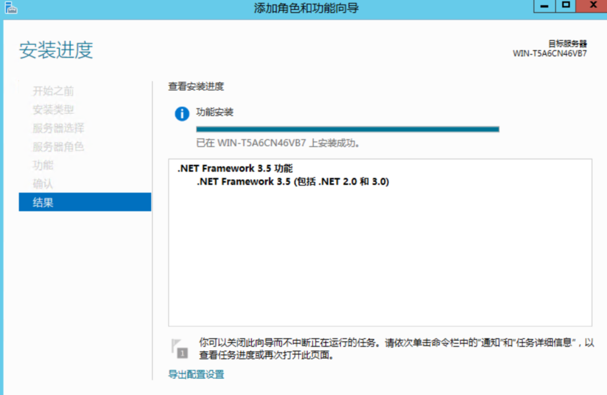Click the blue information icon beside 功能安装

182,114
